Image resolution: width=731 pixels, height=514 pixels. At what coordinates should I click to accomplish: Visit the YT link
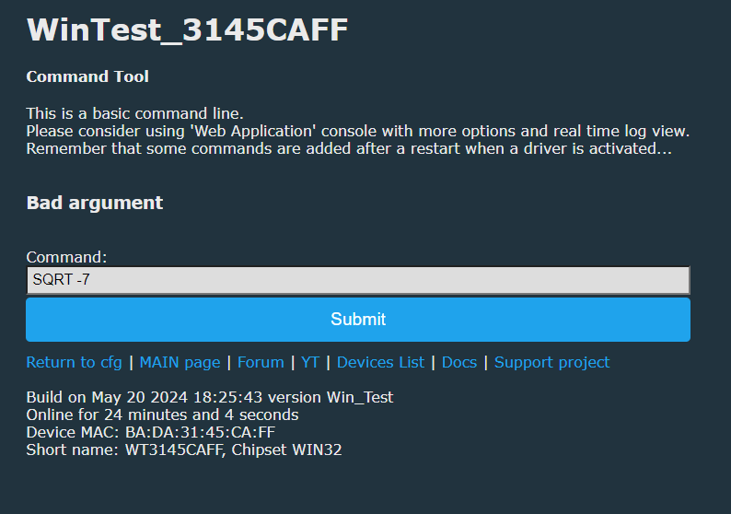pyautogui.click(x=310, y=362)
